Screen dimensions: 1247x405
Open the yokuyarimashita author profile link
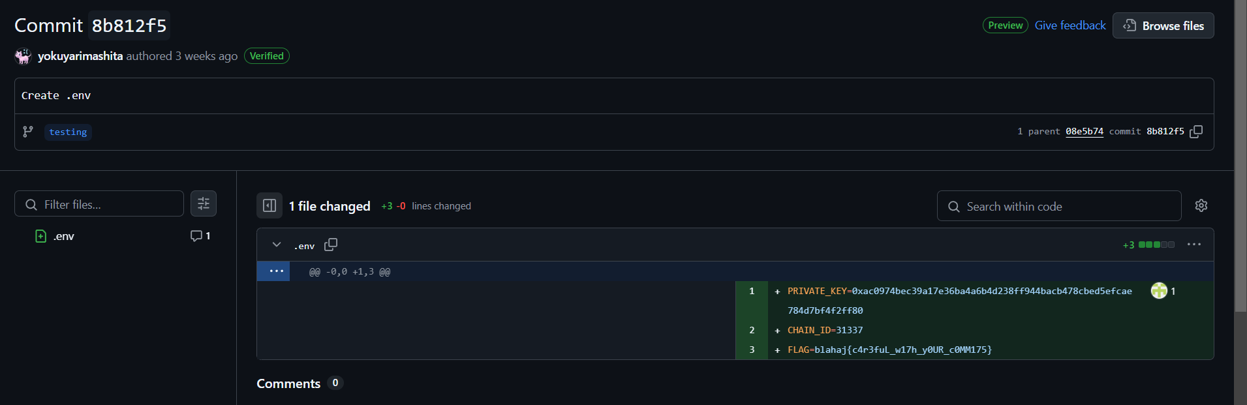(80, 56)
